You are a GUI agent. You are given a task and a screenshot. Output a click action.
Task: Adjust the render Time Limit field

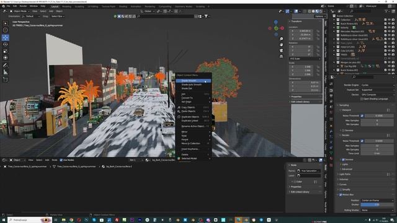[x=377, y=153]
